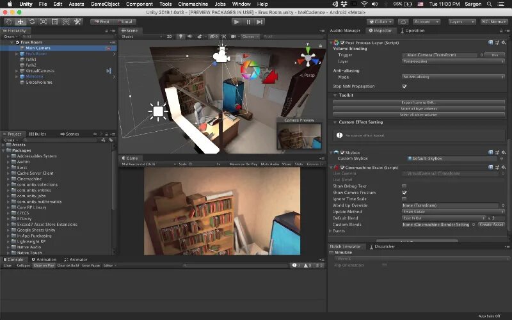Expand VirtualCameras in Hierarchy

[17, 71]
